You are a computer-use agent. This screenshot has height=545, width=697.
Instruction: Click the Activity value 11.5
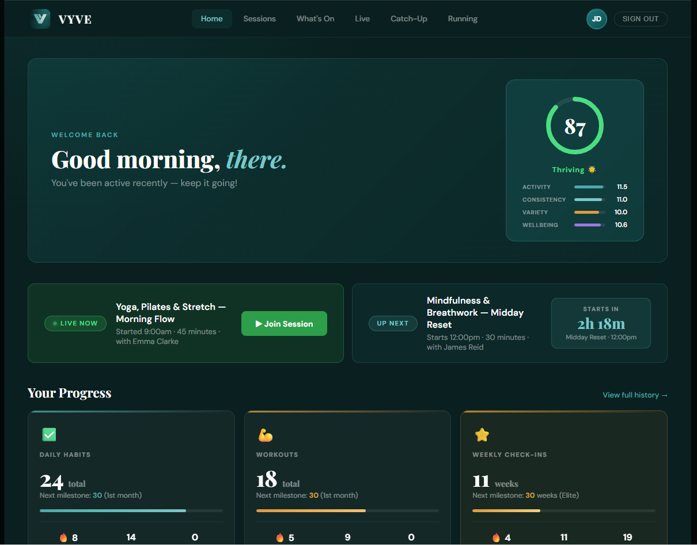pyautogui.click(x=622, y=187)
